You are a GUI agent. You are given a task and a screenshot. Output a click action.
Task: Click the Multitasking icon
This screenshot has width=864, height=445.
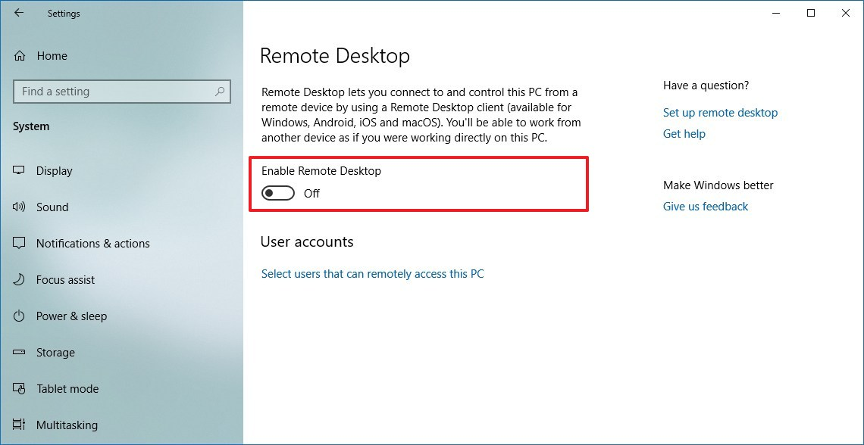click(x=19, y=425)
